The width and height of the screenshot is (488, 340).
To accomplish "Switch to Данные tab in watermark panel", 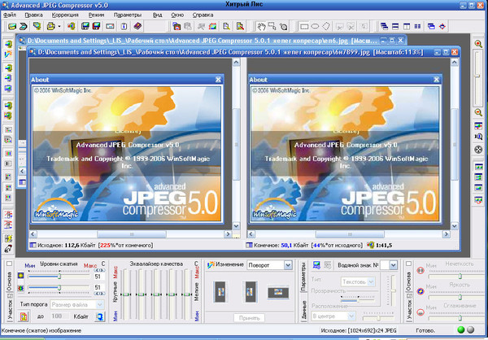I will 303,310.
